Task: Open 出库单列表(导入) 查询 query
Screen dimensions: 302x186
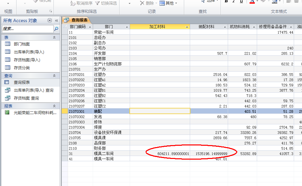Action: 33,90
